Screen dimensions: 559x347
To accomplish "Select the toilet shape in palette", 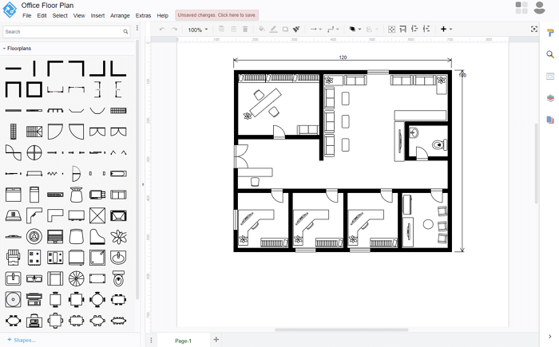I will click(118, 278).
